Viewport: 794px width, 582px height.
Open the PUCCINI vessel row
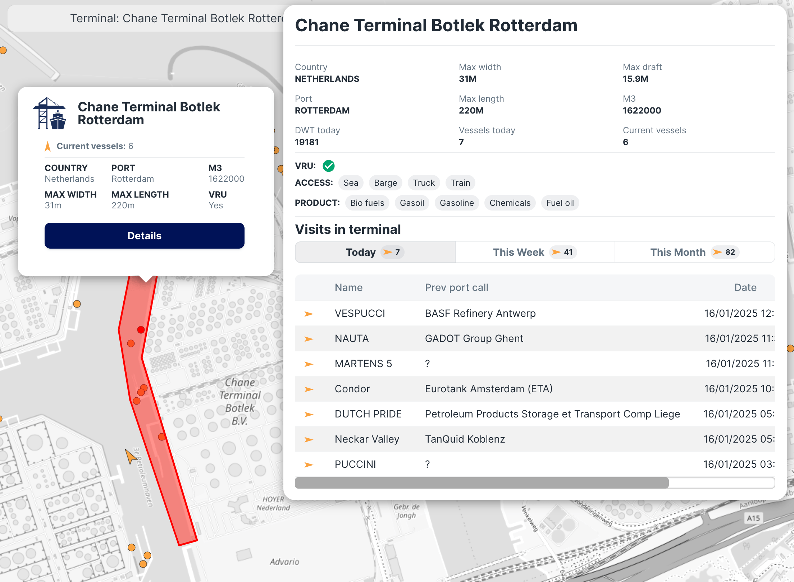click(x=535, y=465)
